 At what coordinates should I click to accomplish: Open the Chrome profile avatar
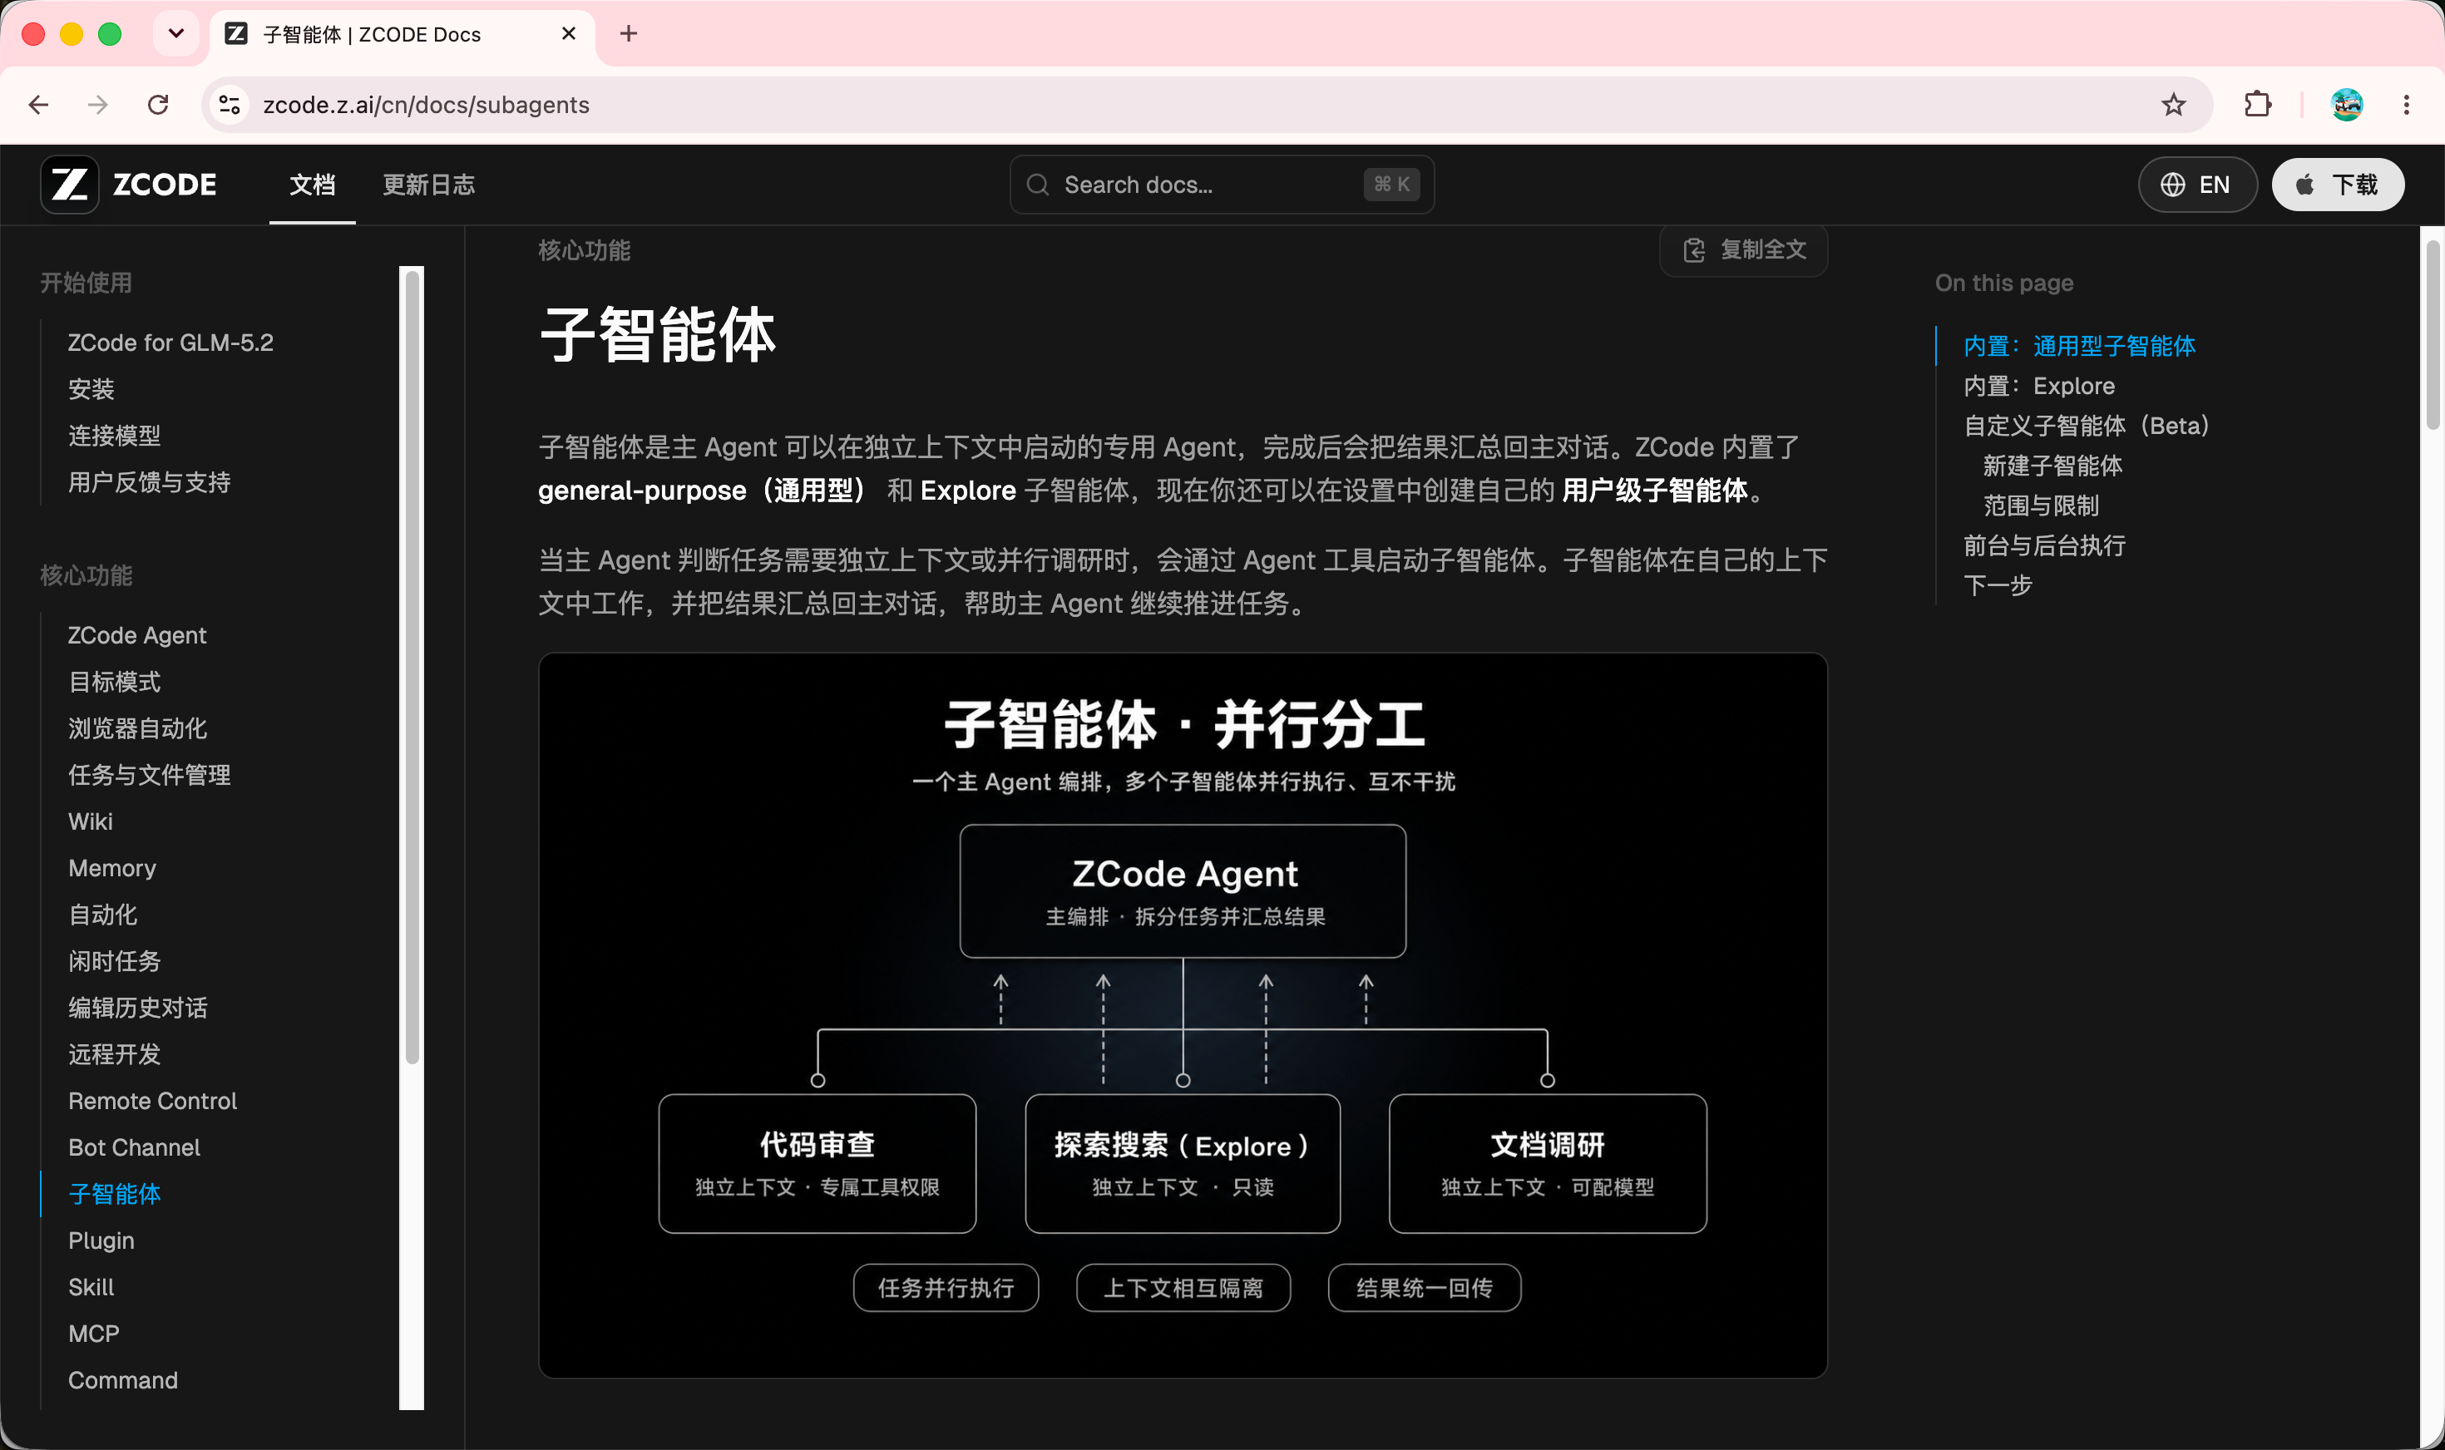[2346, 105]
